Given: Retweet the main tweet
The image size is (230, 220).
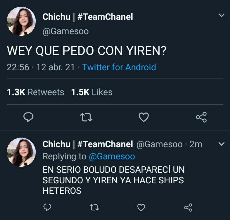Looking at the screenshot, I should (86, 117).
